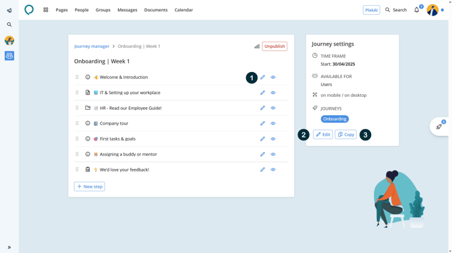
Task: Open the profile avatar in top right
Action: point(432,10)
